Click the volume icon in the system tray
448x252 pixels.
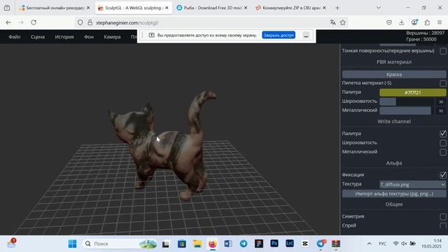404,244
